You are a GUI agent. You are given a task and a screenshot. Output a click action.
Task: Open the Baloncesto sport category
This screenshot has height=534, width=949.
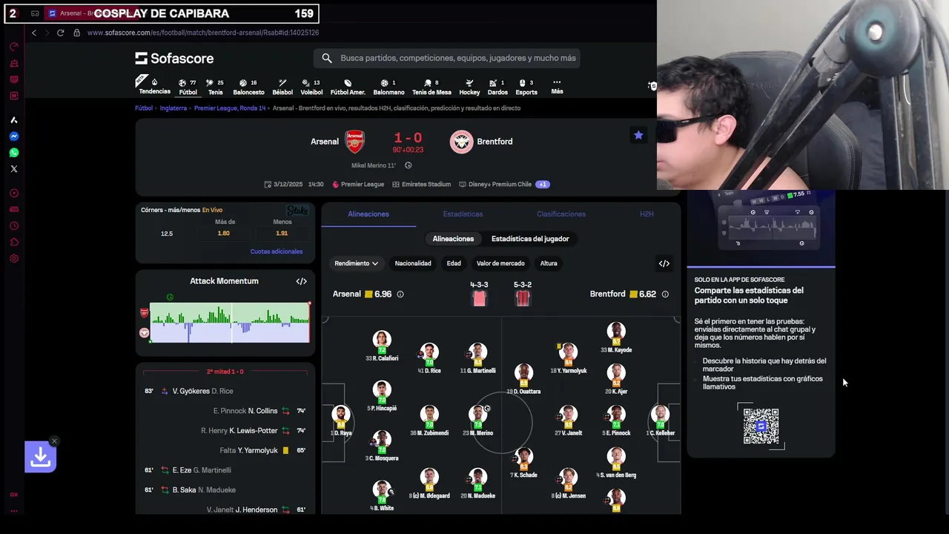tap(248, 87)
